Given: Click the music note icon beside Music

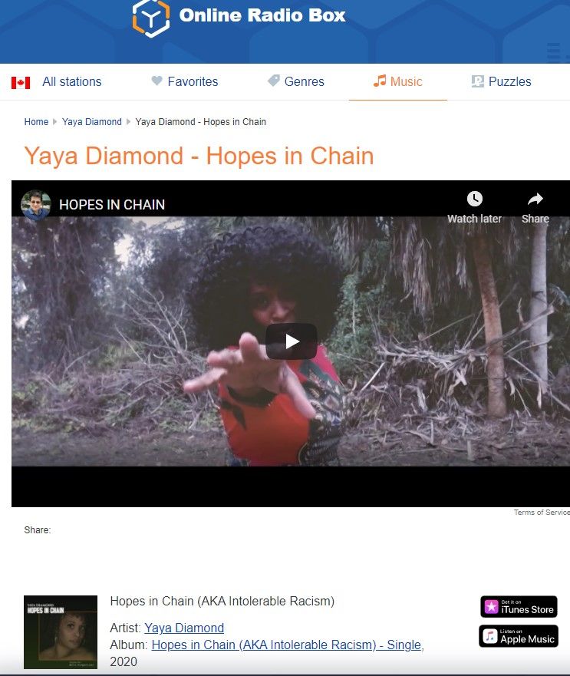Looking at the screenshot, I should tap(380, 81).
